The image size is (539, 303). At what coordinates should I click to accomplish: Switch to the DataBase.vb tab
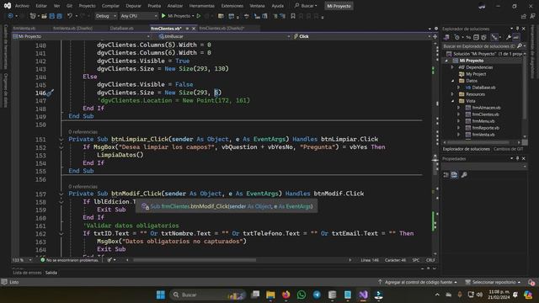tap(121, 29)
